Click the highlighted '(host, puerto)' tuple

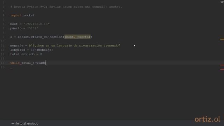click(x=77, y=37)
